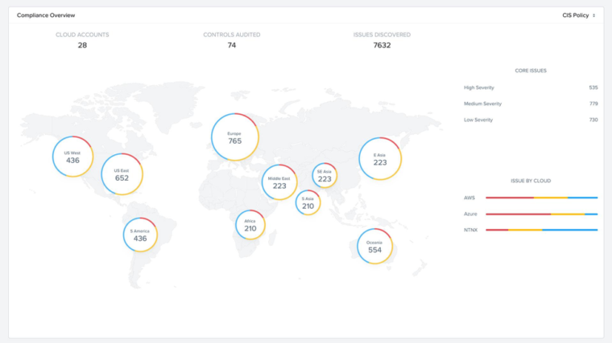Select the US East 652 bubble
This screenshot has height=343, width=612.
122,174
